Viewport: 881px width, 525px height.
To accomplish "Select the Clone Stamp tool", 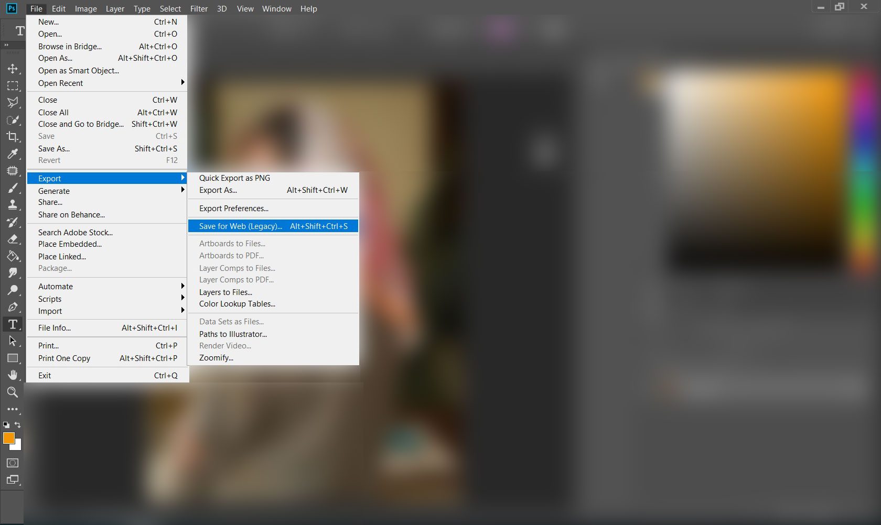I will pos(13,205).
